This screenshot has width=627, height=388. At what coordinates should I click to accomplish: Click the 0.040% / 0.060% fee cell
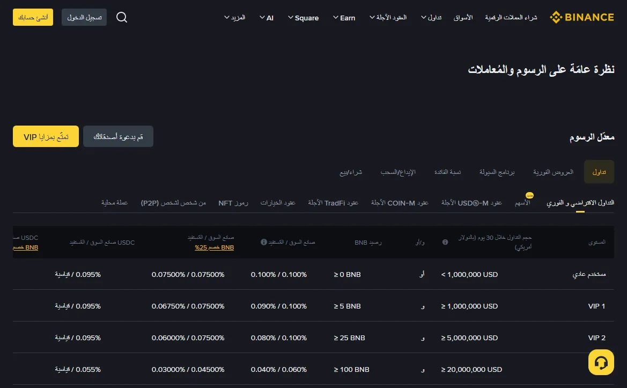[x=279, y=369]
